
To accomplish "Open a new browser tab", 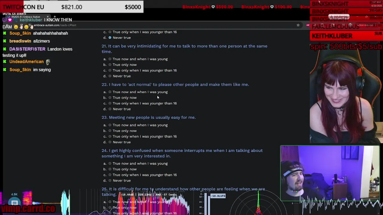I will point(55,17).
